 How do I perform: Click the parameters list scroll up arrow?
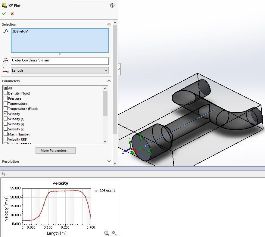pos(105,88)
